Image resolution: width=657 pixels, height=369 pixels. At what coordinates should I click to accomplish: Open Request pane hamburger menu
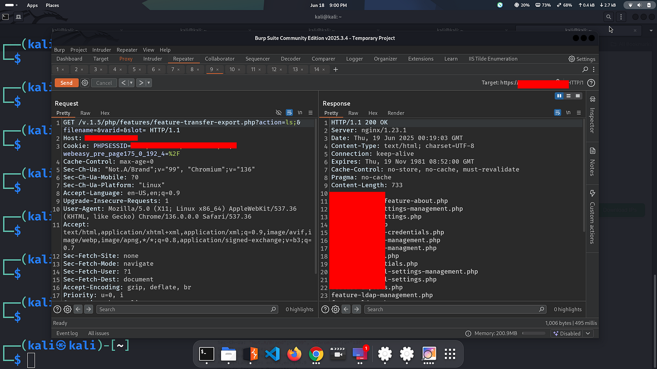(x=310, y=113)
